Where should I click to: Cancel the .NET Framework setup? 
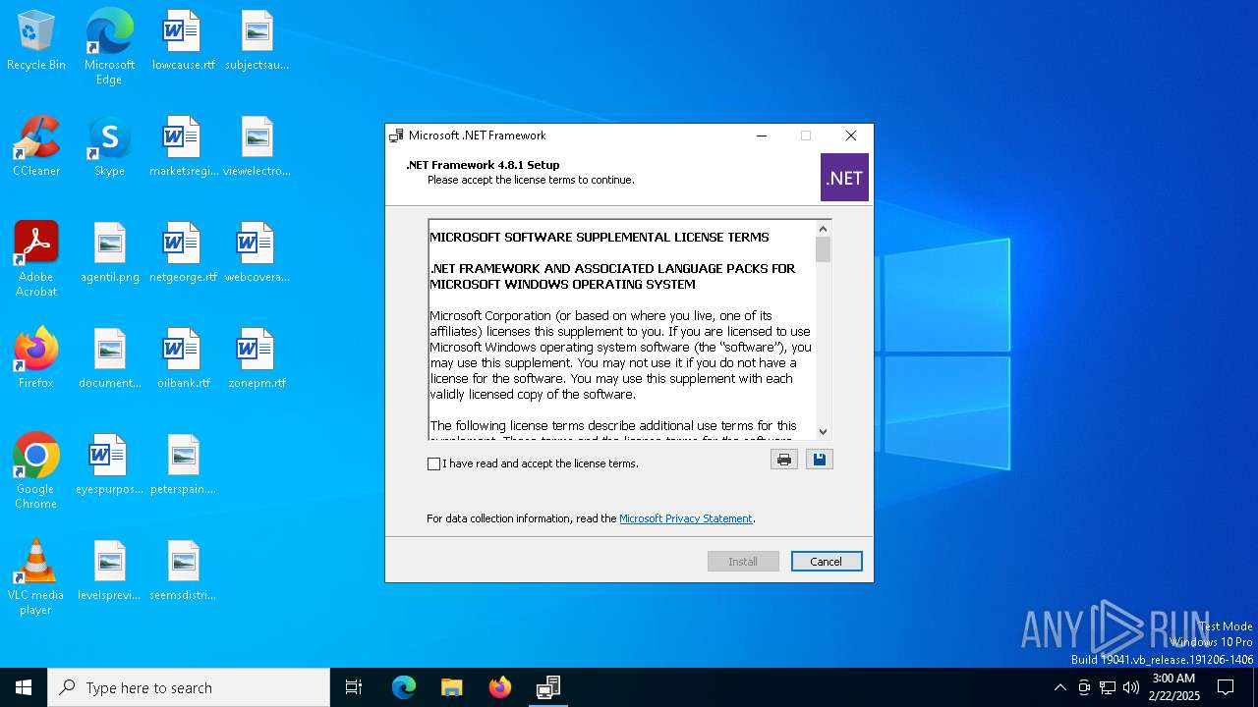(827, 562)
